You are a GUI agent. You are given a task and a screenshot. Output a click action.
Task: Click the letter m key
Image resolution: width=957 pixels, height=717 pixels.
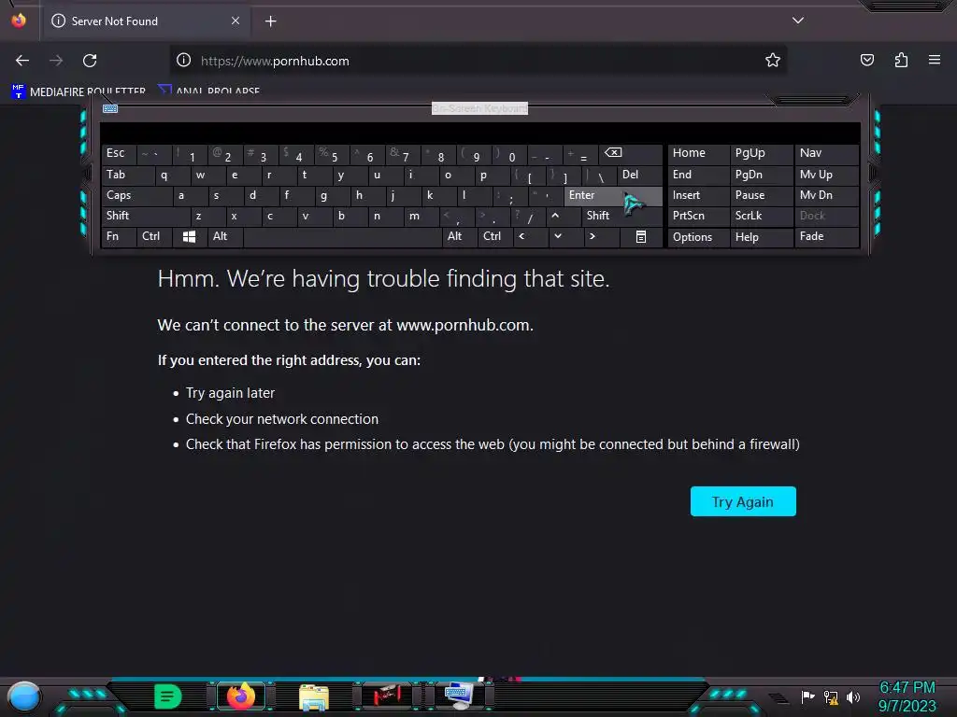pos(421,216)
